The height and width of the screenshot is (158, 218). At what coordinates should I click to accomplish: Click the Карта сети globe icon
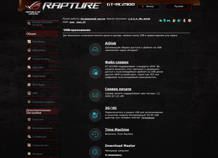(x=29, y=119)
